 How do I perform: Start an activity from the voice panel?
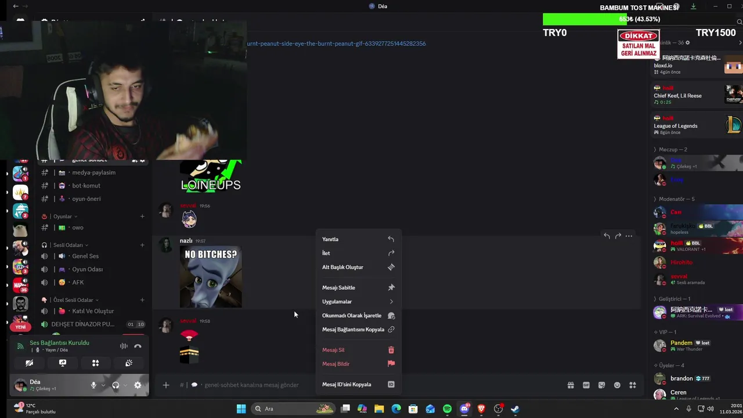point(96,363)
